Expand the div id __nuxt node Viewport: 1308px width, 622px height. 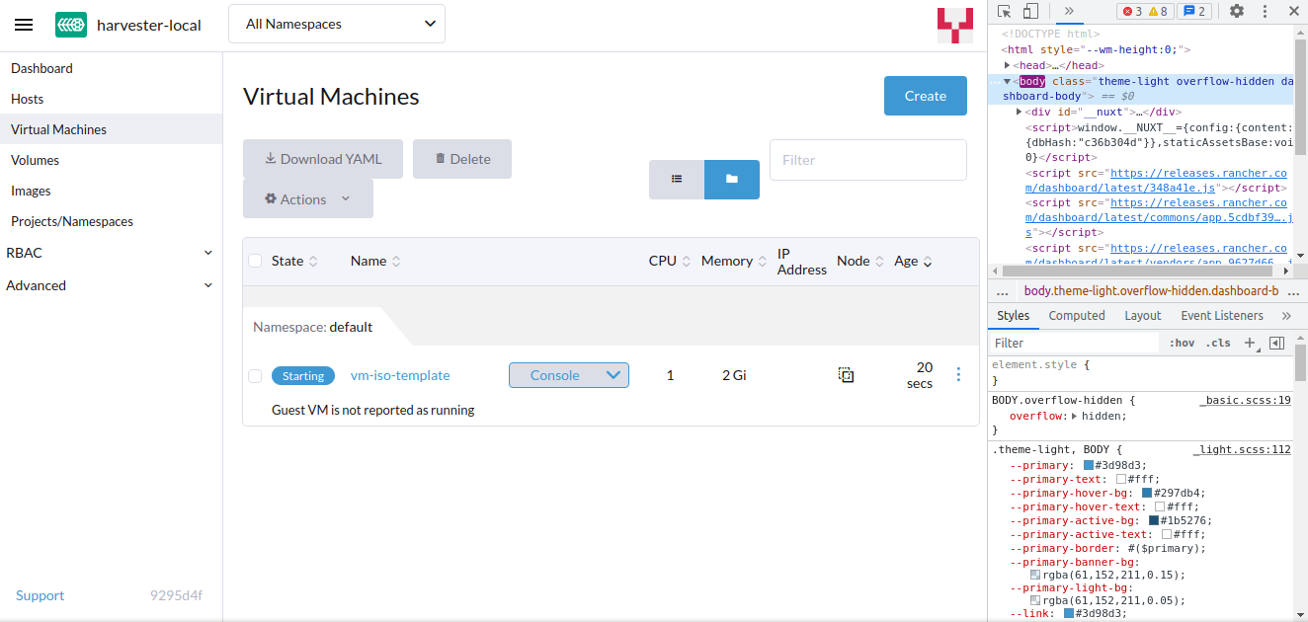click(1020, 112)
